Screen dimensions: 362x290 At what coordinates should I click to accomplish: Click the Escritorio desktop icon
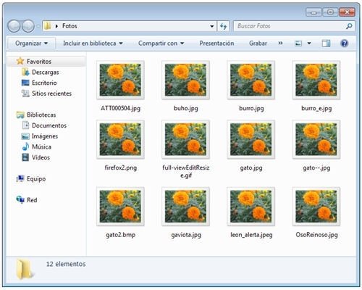pos(25,83)
